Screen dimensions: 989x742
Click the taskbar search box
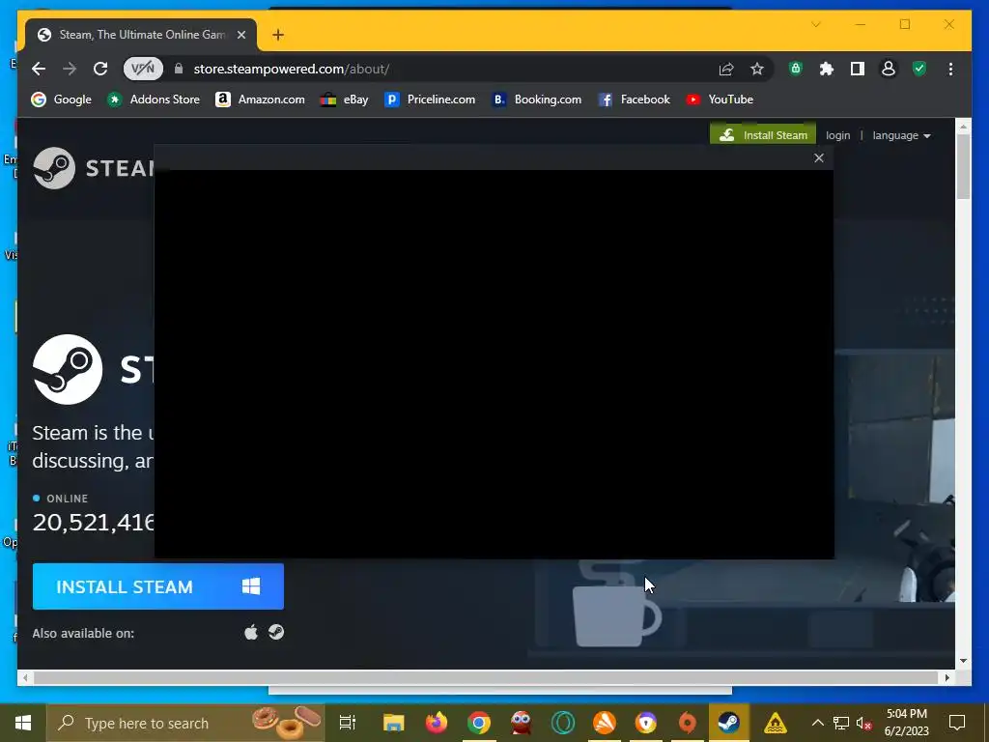185,723
